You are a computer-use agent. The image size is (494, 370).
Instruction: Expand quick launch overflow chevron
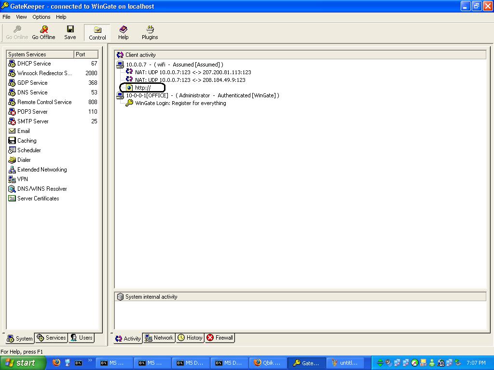click(x=90, y=360)
